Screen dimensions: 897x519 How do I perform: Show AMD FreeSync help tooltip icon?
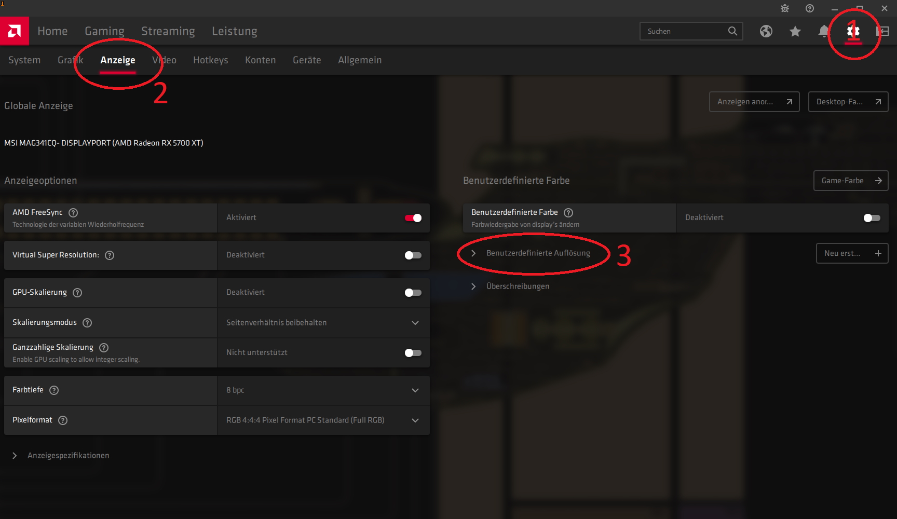pos(73,212)
